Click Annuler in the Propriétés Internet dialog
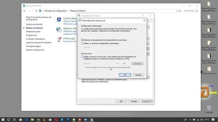The image size is (218, 122). click(134, 101)
